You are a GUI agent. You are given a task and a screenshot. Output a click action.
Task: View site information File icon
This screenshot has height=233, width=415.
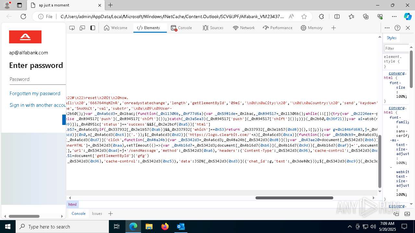[x=45, y=17]
